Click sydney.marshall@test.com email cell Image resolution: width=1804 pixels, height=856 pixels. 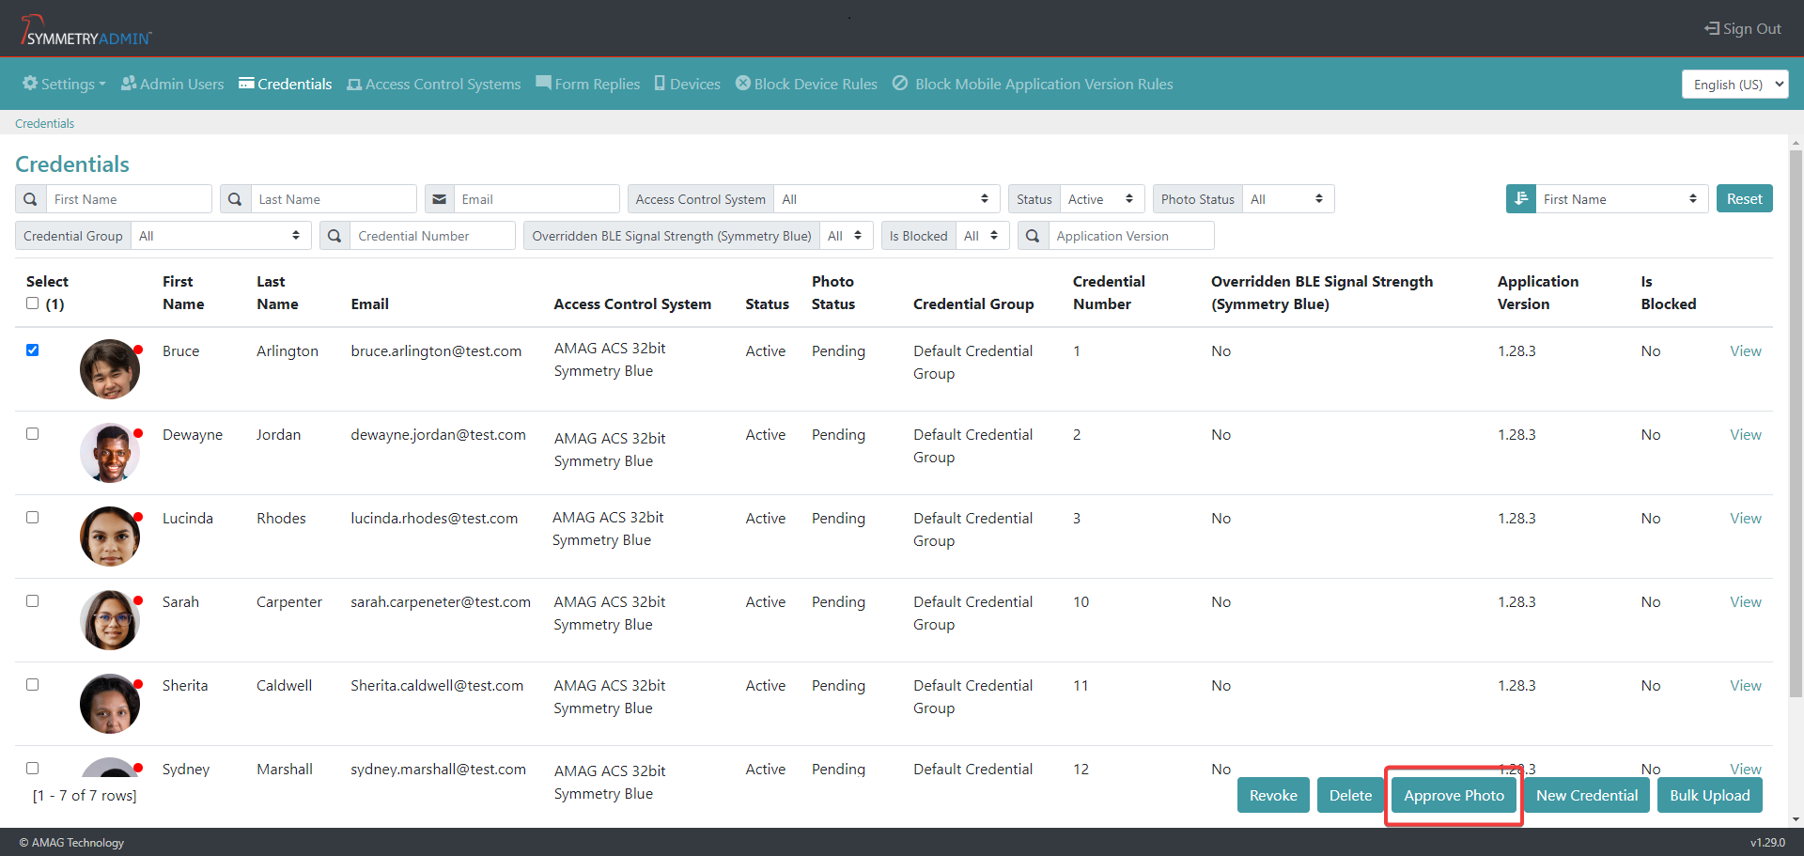(438, 769)
